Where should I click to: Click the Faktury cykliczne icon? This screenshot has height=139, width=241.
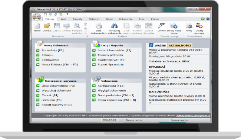point(137,26)
